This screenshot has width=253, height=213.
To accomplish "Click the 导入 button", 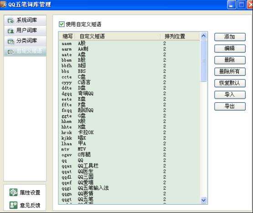I will point(230,95).
